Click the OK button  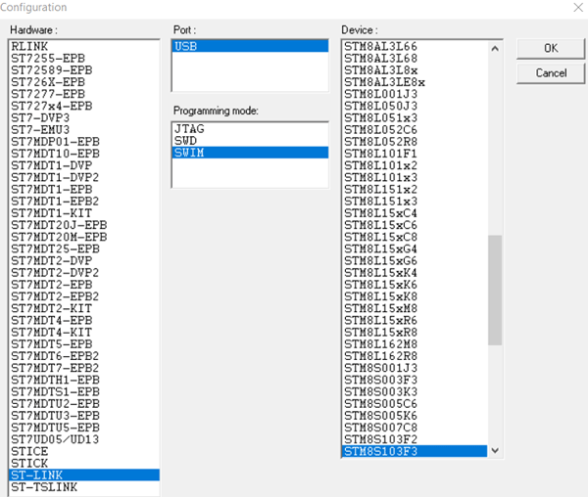550,49
